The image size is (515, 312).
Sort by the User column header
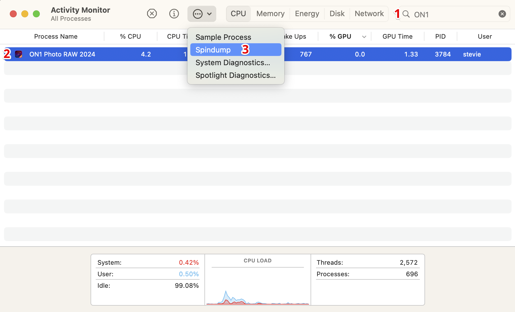(x=485, y=36)
